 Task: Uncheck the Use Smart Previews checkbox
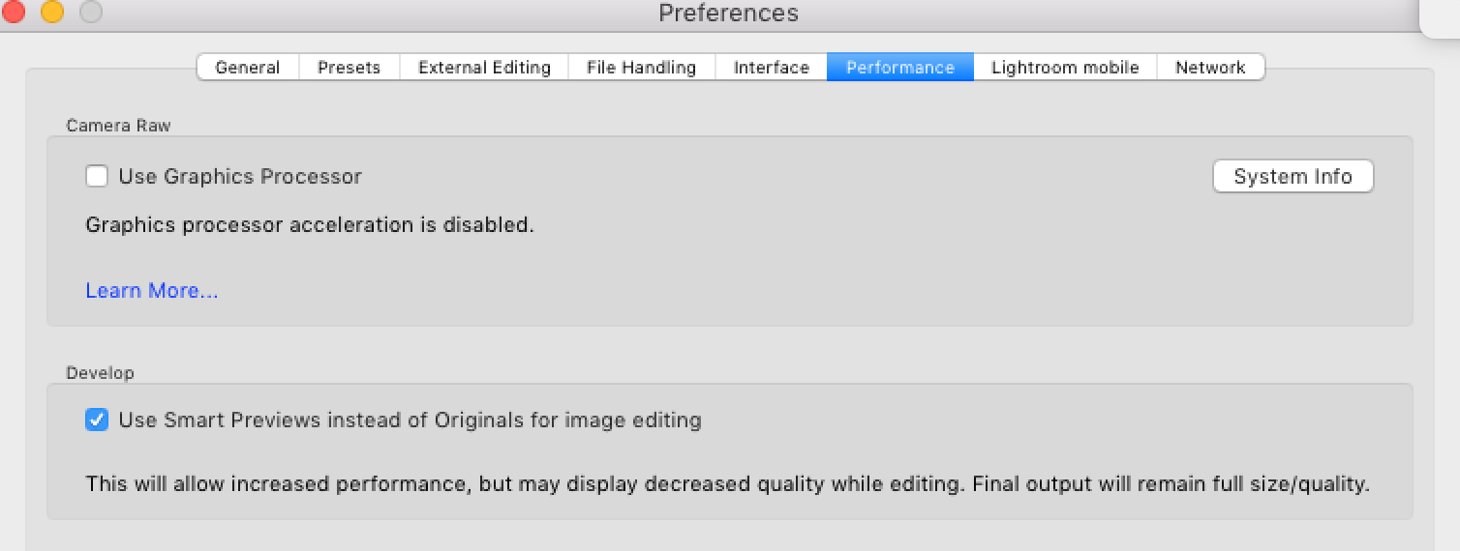(97, 420)
